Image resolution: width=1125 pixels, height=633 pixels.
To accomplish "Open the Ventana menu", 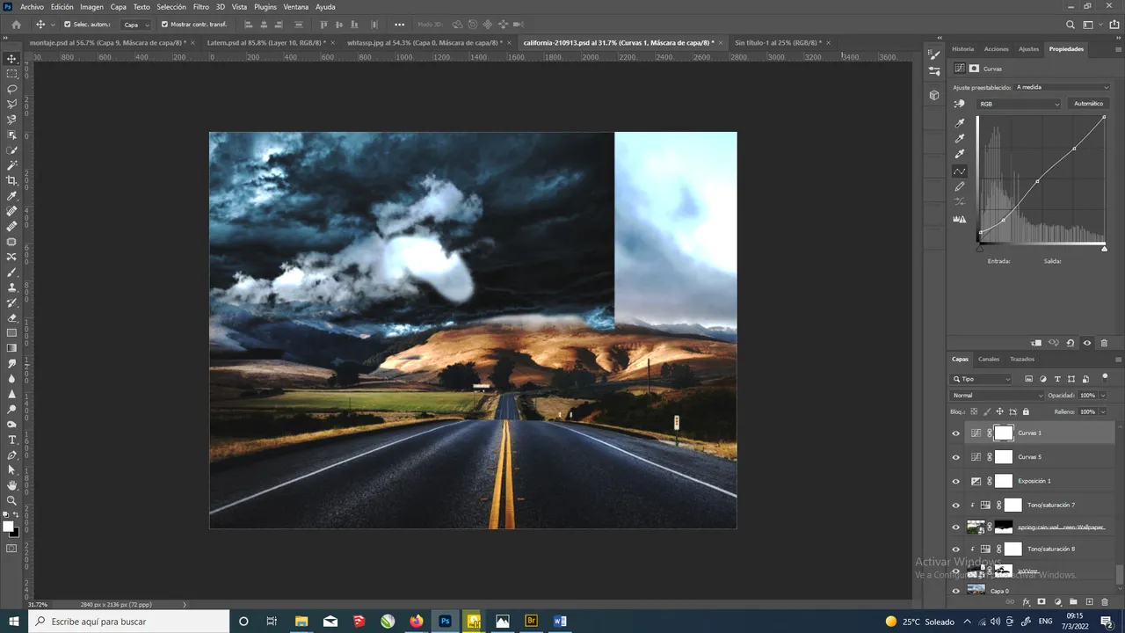I will [x=296, y=7].
